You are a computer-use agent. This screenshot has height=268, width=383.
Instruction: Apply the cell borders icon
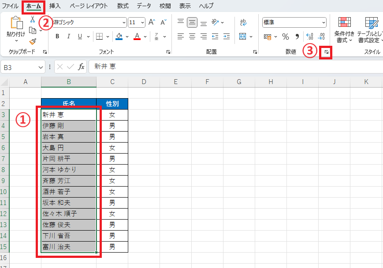(x=100, y=37)
